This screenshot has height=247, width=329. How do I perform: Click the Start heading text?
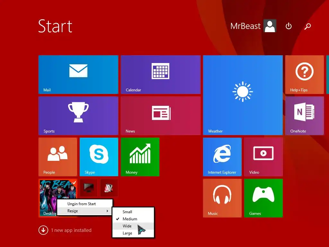[x=55, y=26]
